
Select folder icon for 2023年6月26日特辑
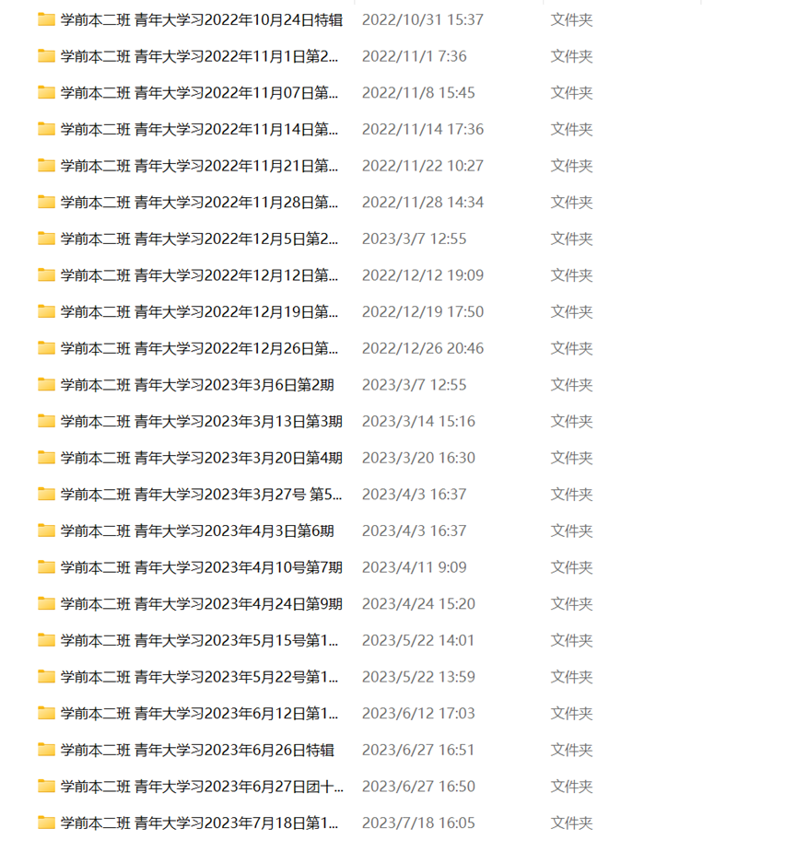tap(46, 750)
